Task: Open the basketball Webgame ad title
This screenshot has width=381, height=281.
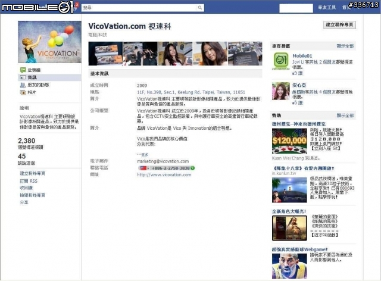Action: click(300, 249)
